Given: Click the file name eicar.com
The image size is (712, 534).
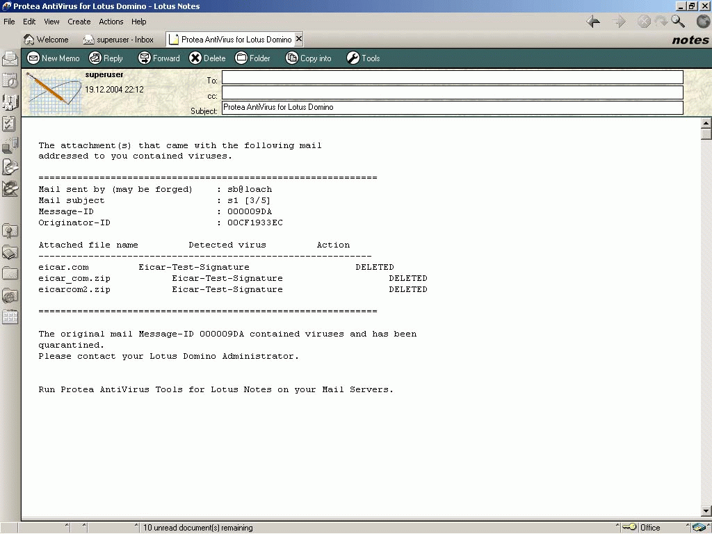Looking at the screenshot, I should [x=63, y=267].
